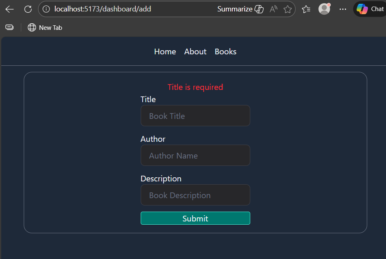Click the Book Description input field
The width and height of the screenshot is (386, 259).
195,195
